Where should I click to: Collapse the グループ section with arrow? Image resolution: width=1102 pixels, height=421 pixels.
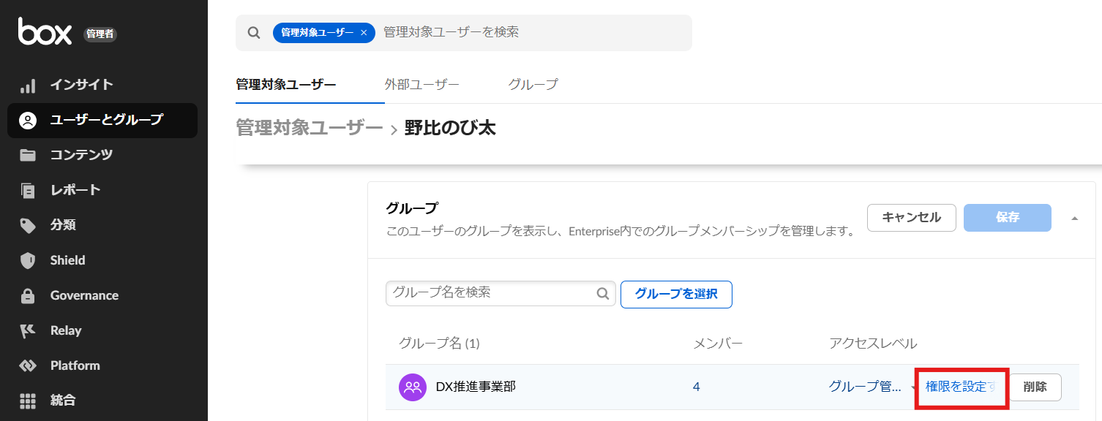point(1074,219)
